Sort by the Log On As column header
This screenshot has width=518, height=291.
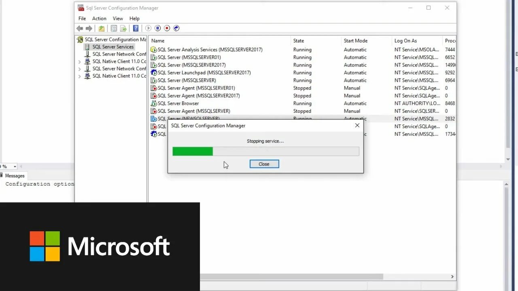(x=417, y=41)
